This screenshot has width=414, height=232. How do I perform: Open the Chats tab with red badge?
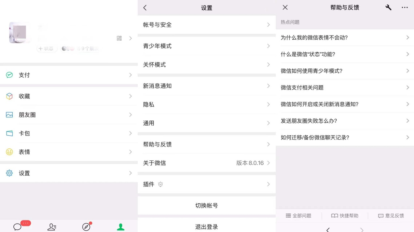tap(17, 227)
